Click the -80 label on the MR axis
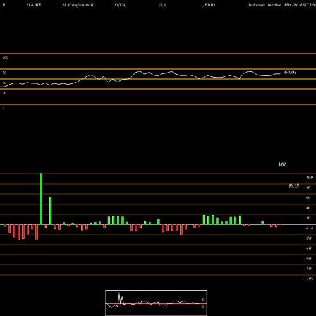The height and width of the screenshot is (316, 316). [x=308, y=269]
